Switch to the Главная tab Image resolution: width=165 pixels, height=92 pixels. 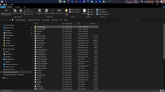[10, 7]
